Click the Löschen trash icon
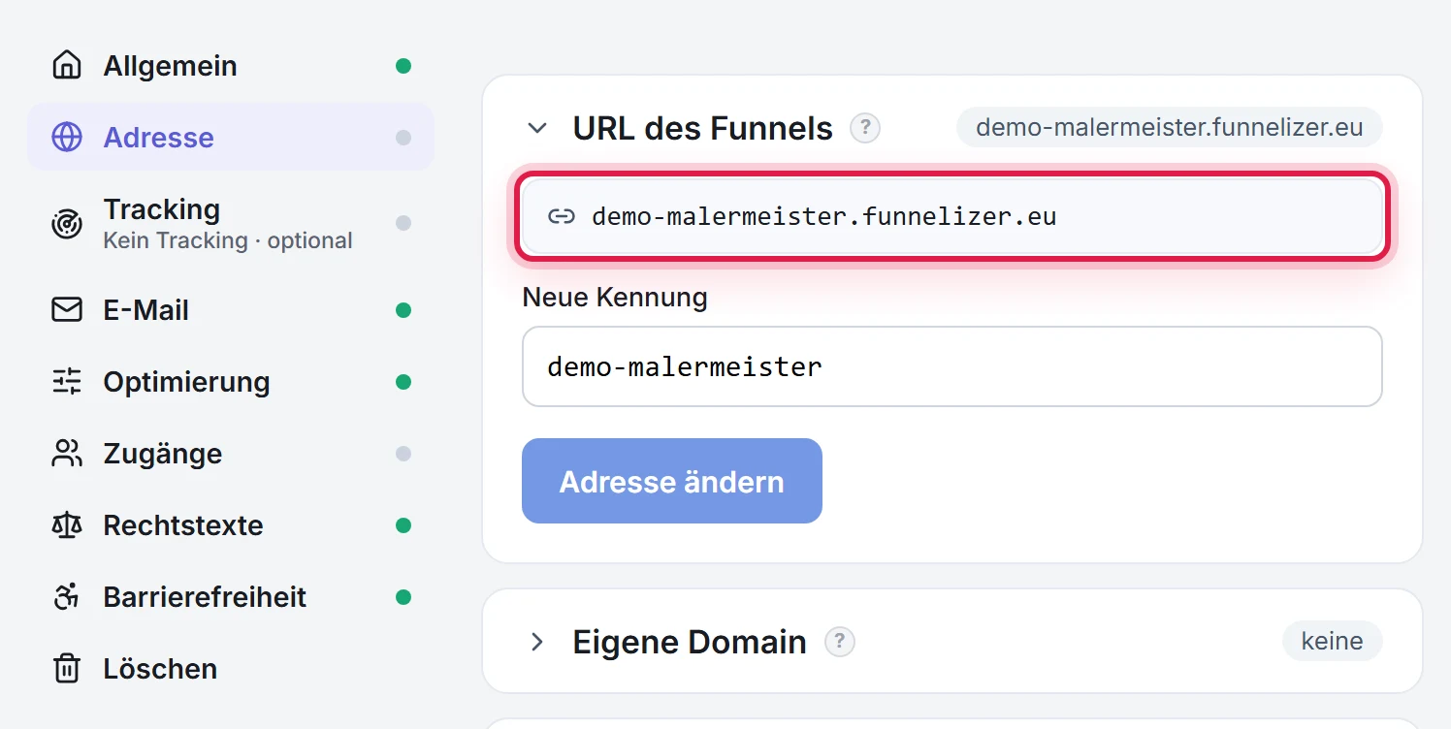The width and height of the screenshot is (1451, 729). pyautogui.click(x=67, y=669)
